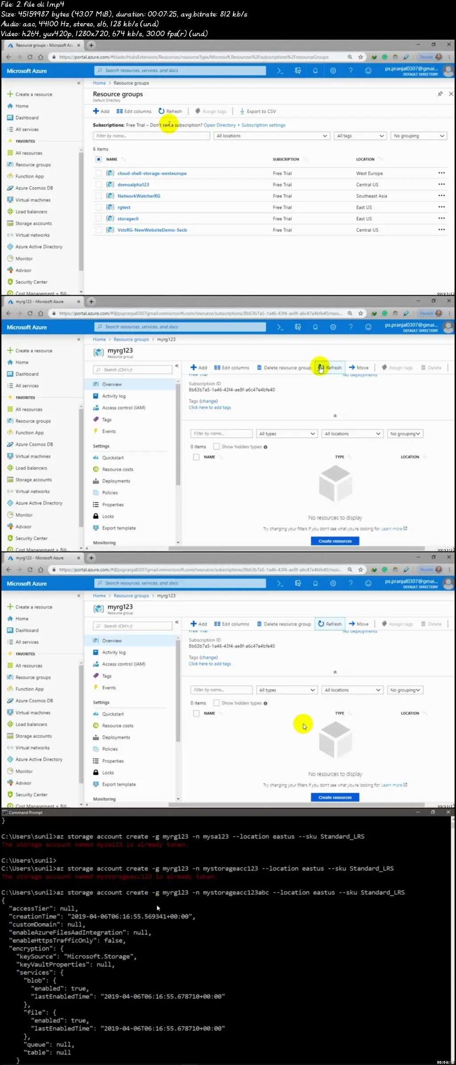Bookmark page with star in top frame address bar

pos(361,57)
